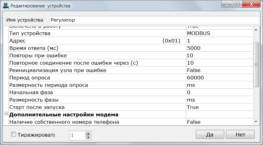Click the OPC application icon in title bar

[x=6, y=6]
